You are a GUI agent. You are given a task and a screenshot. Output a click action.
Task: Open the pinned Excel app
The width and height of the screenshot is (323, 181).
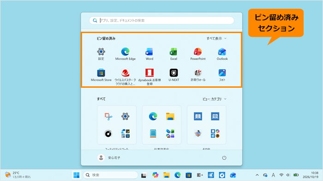[x=173, y=54]
